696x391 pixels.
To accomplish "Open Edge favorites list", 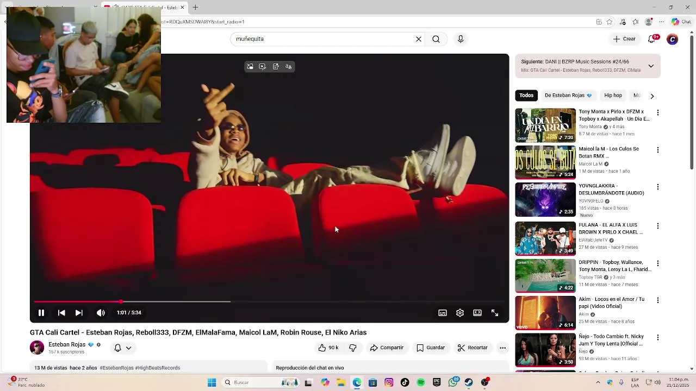I will [636, 22].
